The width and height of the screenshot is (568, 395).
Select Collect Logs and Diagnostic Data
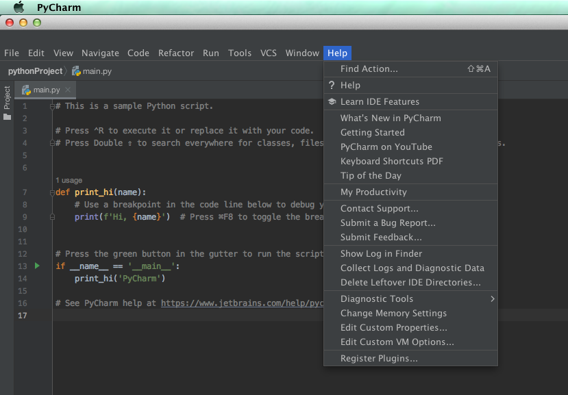pos(410,268)
